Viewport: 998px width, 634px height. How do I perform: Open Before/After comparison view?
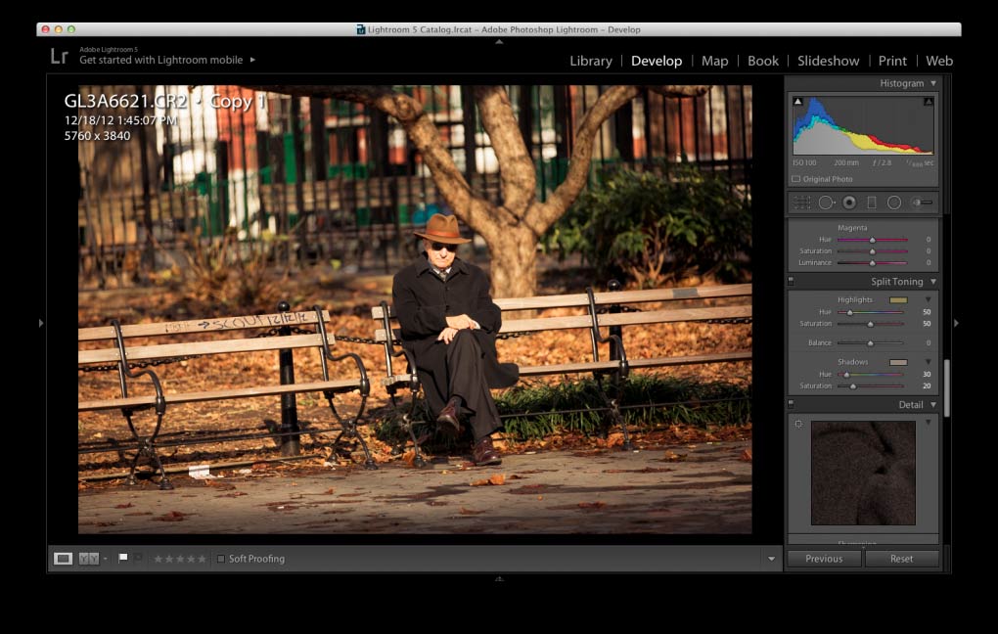[85, 558]
